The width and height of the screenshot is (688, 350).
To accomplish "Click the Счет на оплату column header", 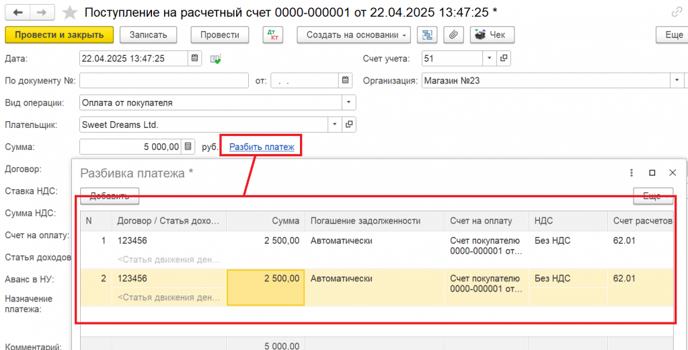I will (487, 221).
